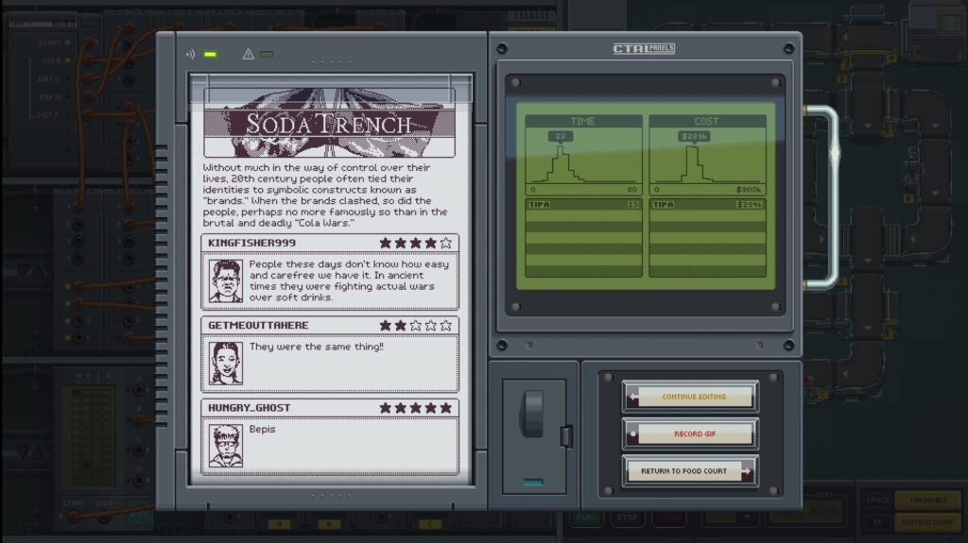The height and width of the screenshot is (543, 968).
Task: Click the teal indicator light below the switch
Action: [533, 483]
